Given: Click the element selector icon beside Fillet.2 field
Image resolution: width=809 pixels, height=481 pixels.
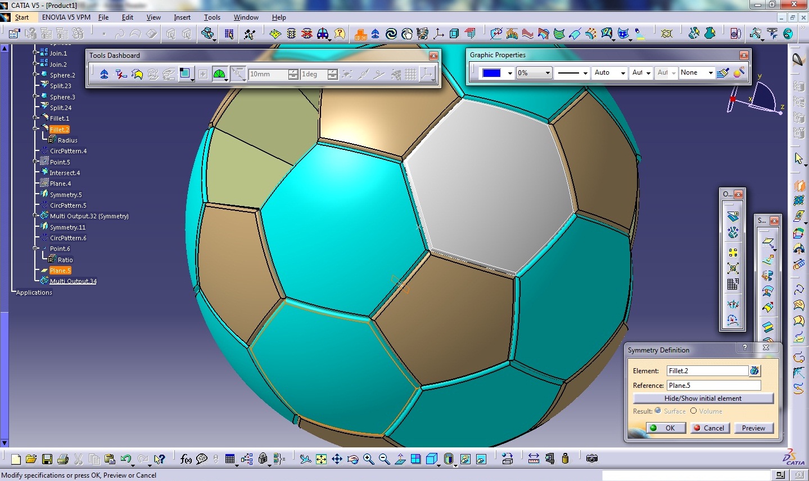Looking at the screenshot, I should point(754,370).
